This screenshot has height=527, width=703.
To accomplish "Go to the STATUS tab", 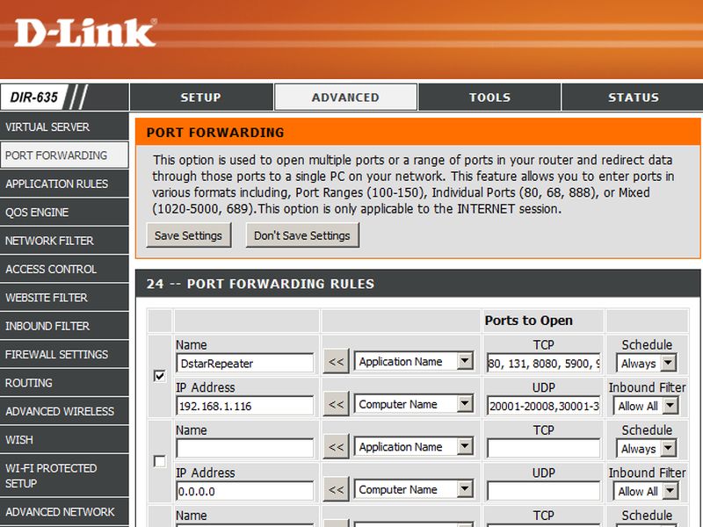I will coord(633,97).
